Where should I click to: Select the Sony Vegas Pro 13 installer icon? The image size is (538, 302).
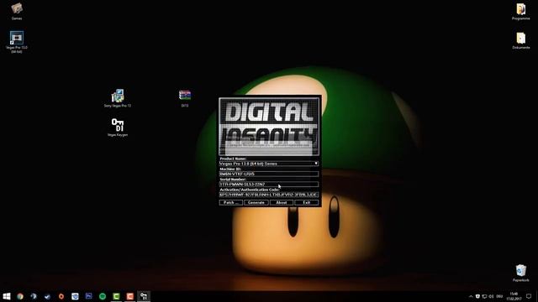point(118,98)
